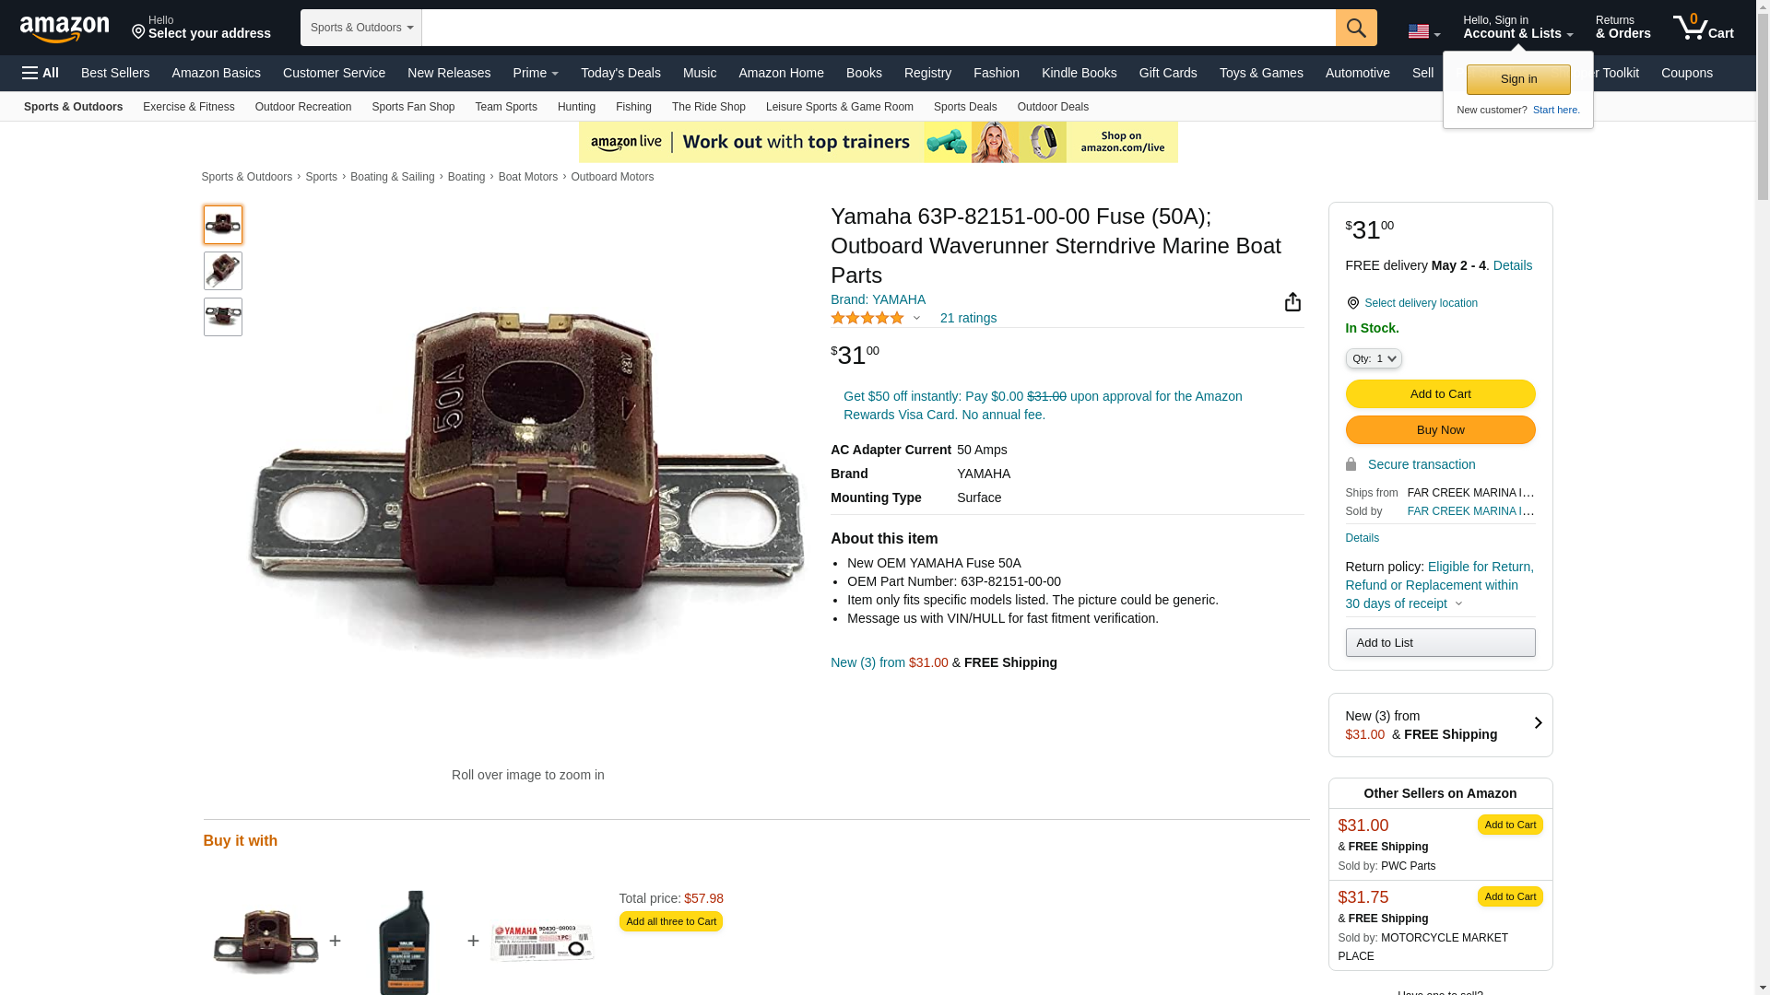Open the All hamburger menu

coord(41,73)
